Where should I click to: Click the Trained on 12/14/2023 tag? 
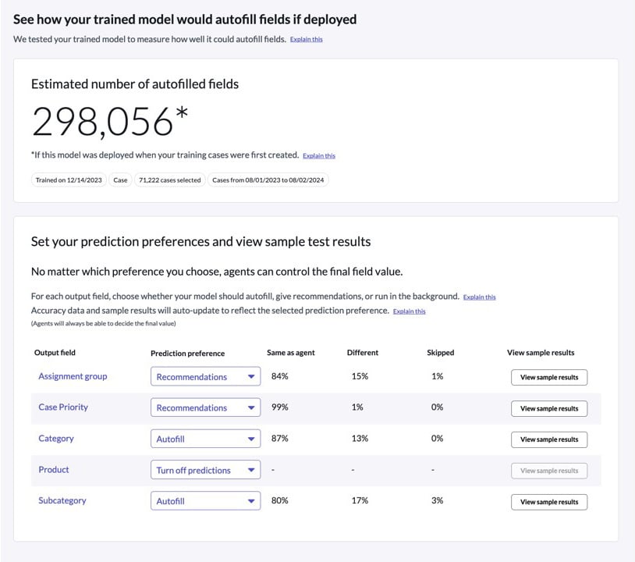(x=69, y=180)
